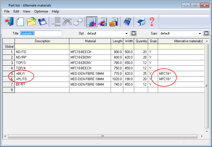Image resolution: width=212 pixels, height=147 pixels.
Task: Open help with red question mark icon
Action: tap(152, 22)
